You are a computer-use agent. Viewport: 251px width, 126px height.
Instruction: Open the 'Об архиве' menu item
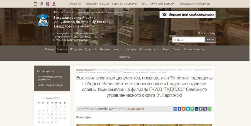pyautogui.click(x=76, y=49)
